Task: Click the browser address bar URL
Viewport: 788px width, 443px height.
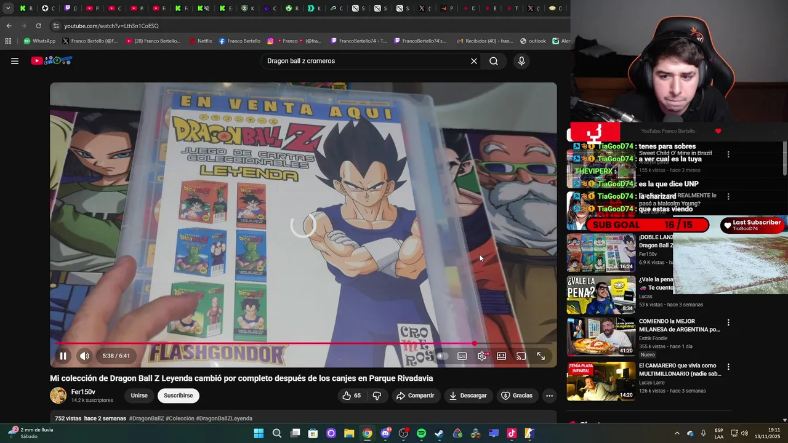Action: click(x=111, y=26)
